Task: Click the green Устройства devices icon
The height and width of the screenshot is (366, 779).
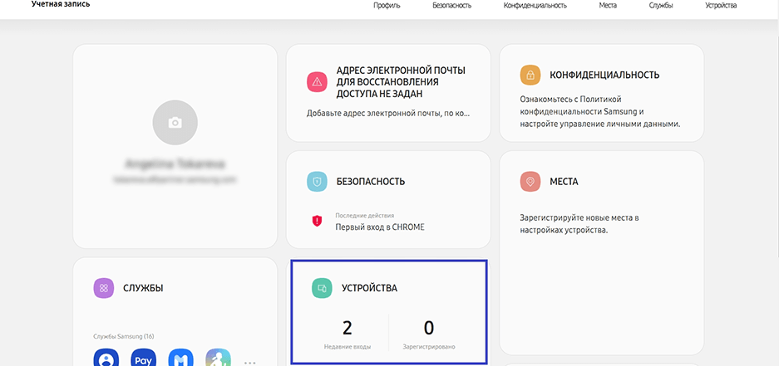Action: point(322,288)
